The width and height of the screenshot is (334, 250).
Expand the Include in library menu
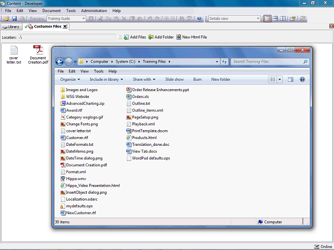[106, 80]
